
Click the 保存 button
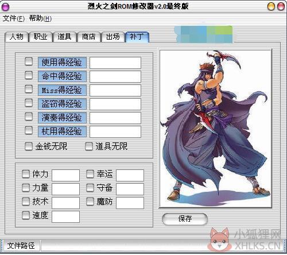tap(185, 219)
